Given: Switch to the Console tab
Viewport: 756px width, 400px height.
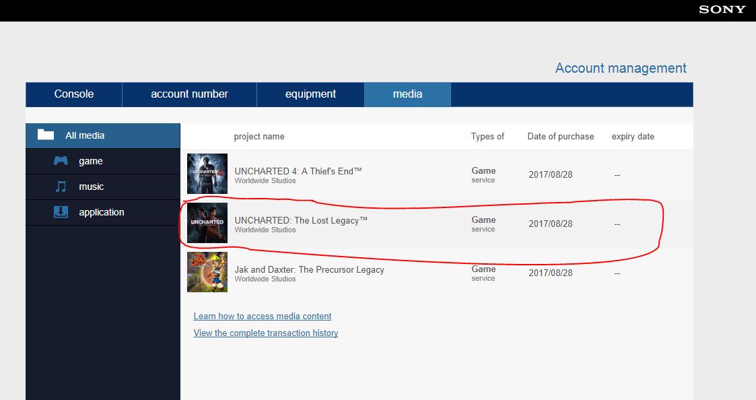Looking at the screenshot, I should click(x=74, y=94).
